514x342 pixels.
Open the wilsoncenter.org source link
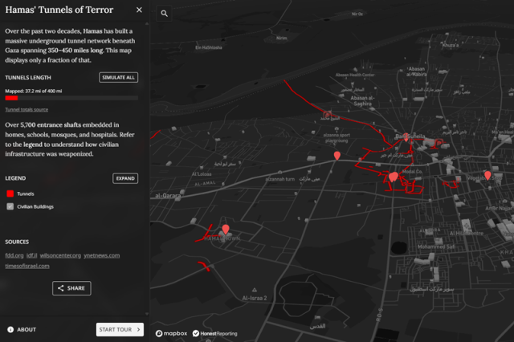[x=60, y=255]
